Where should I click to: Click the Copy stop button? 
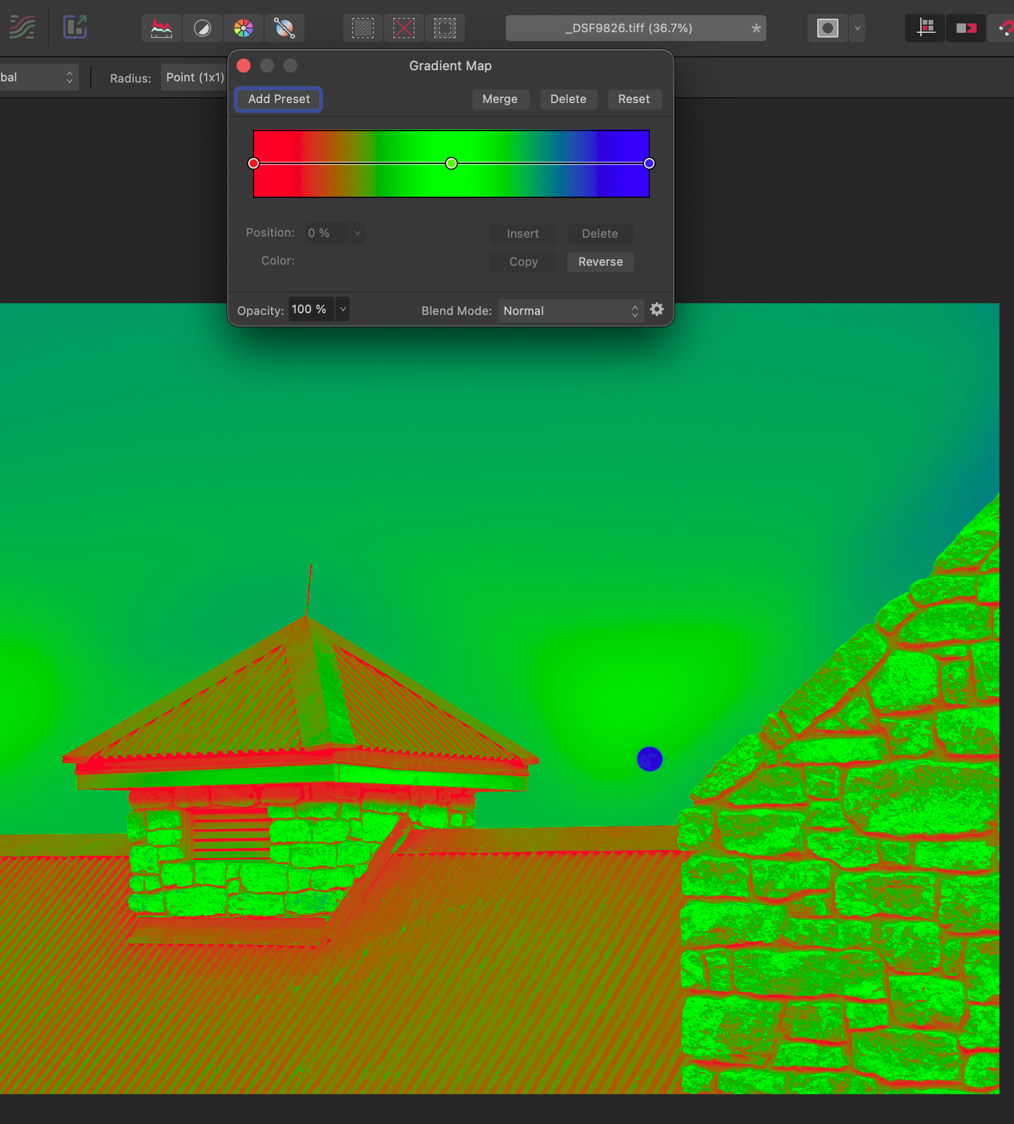pos(523,262)
